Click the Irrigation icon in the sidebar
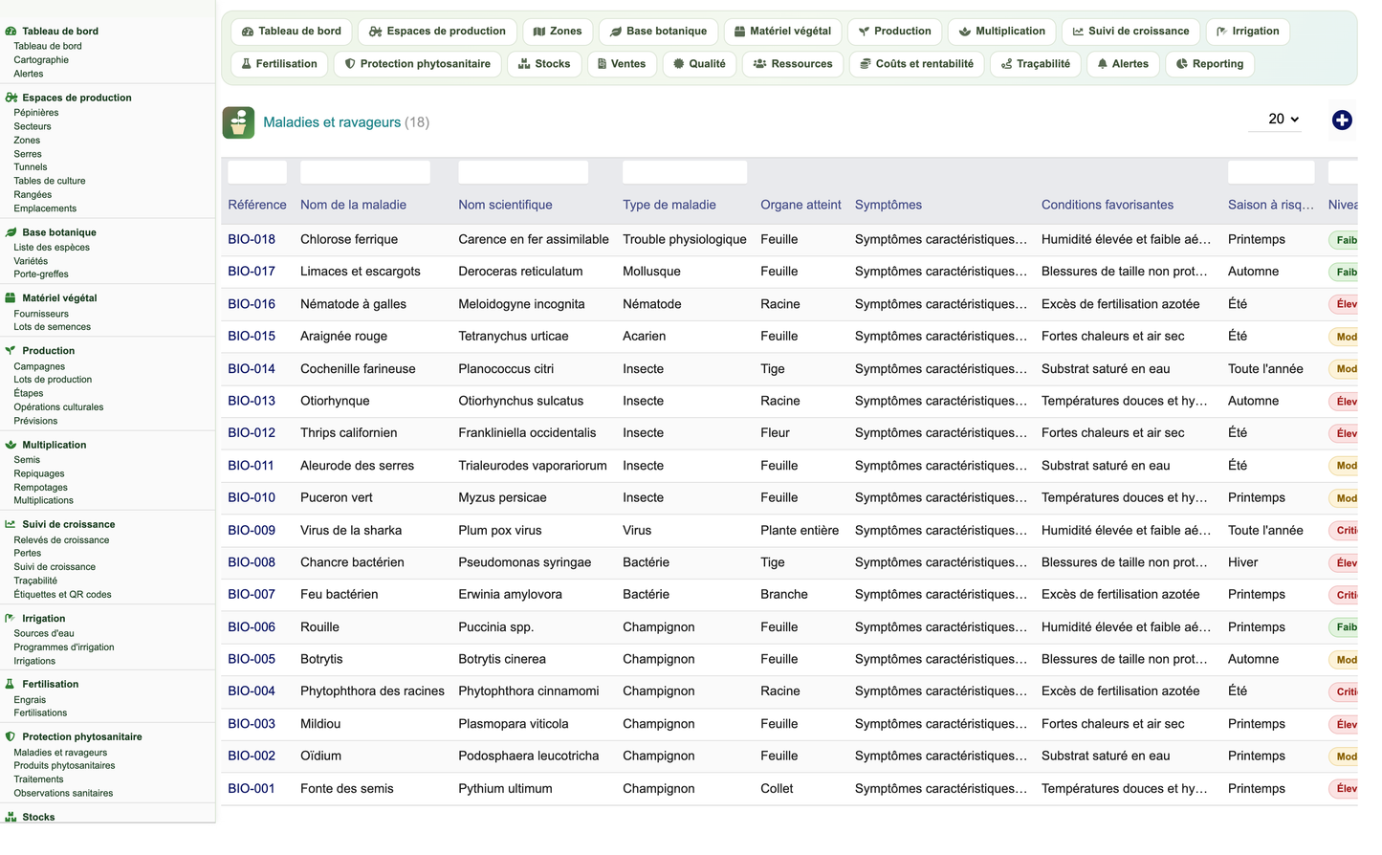This screenshot has height=855, width=1382. (x=11, y=619)
